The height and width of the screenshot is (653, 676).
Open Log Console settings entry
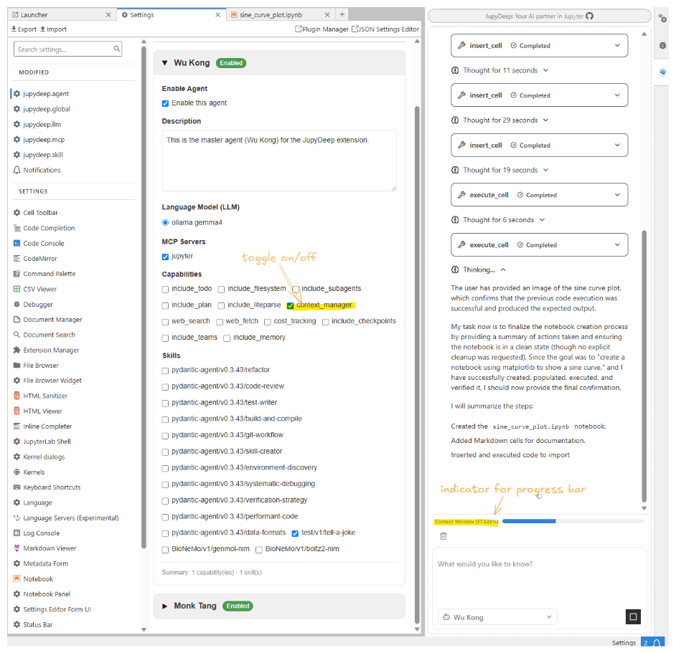point(37,533)
